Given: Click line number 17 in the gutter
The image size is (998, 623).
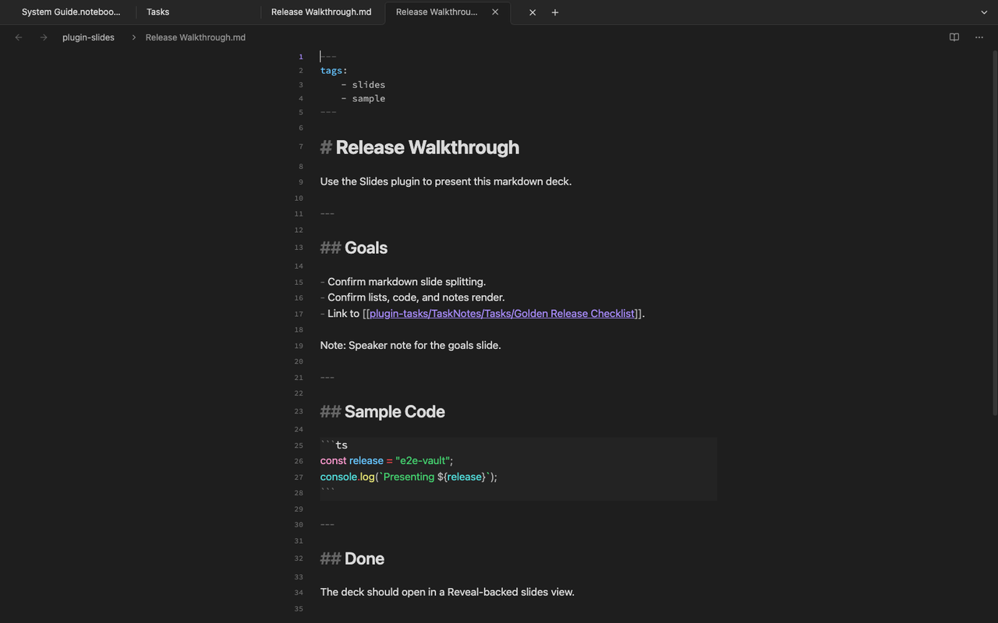Looking at the screenshot, I should click(299, 315).
